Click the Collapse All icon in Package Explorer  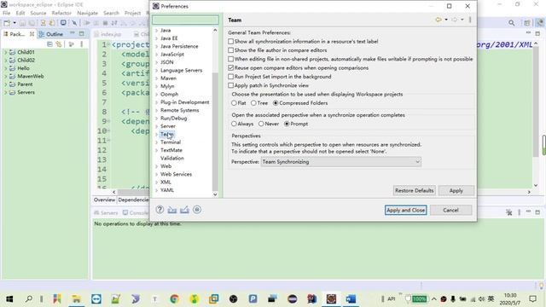click(49, 44)
